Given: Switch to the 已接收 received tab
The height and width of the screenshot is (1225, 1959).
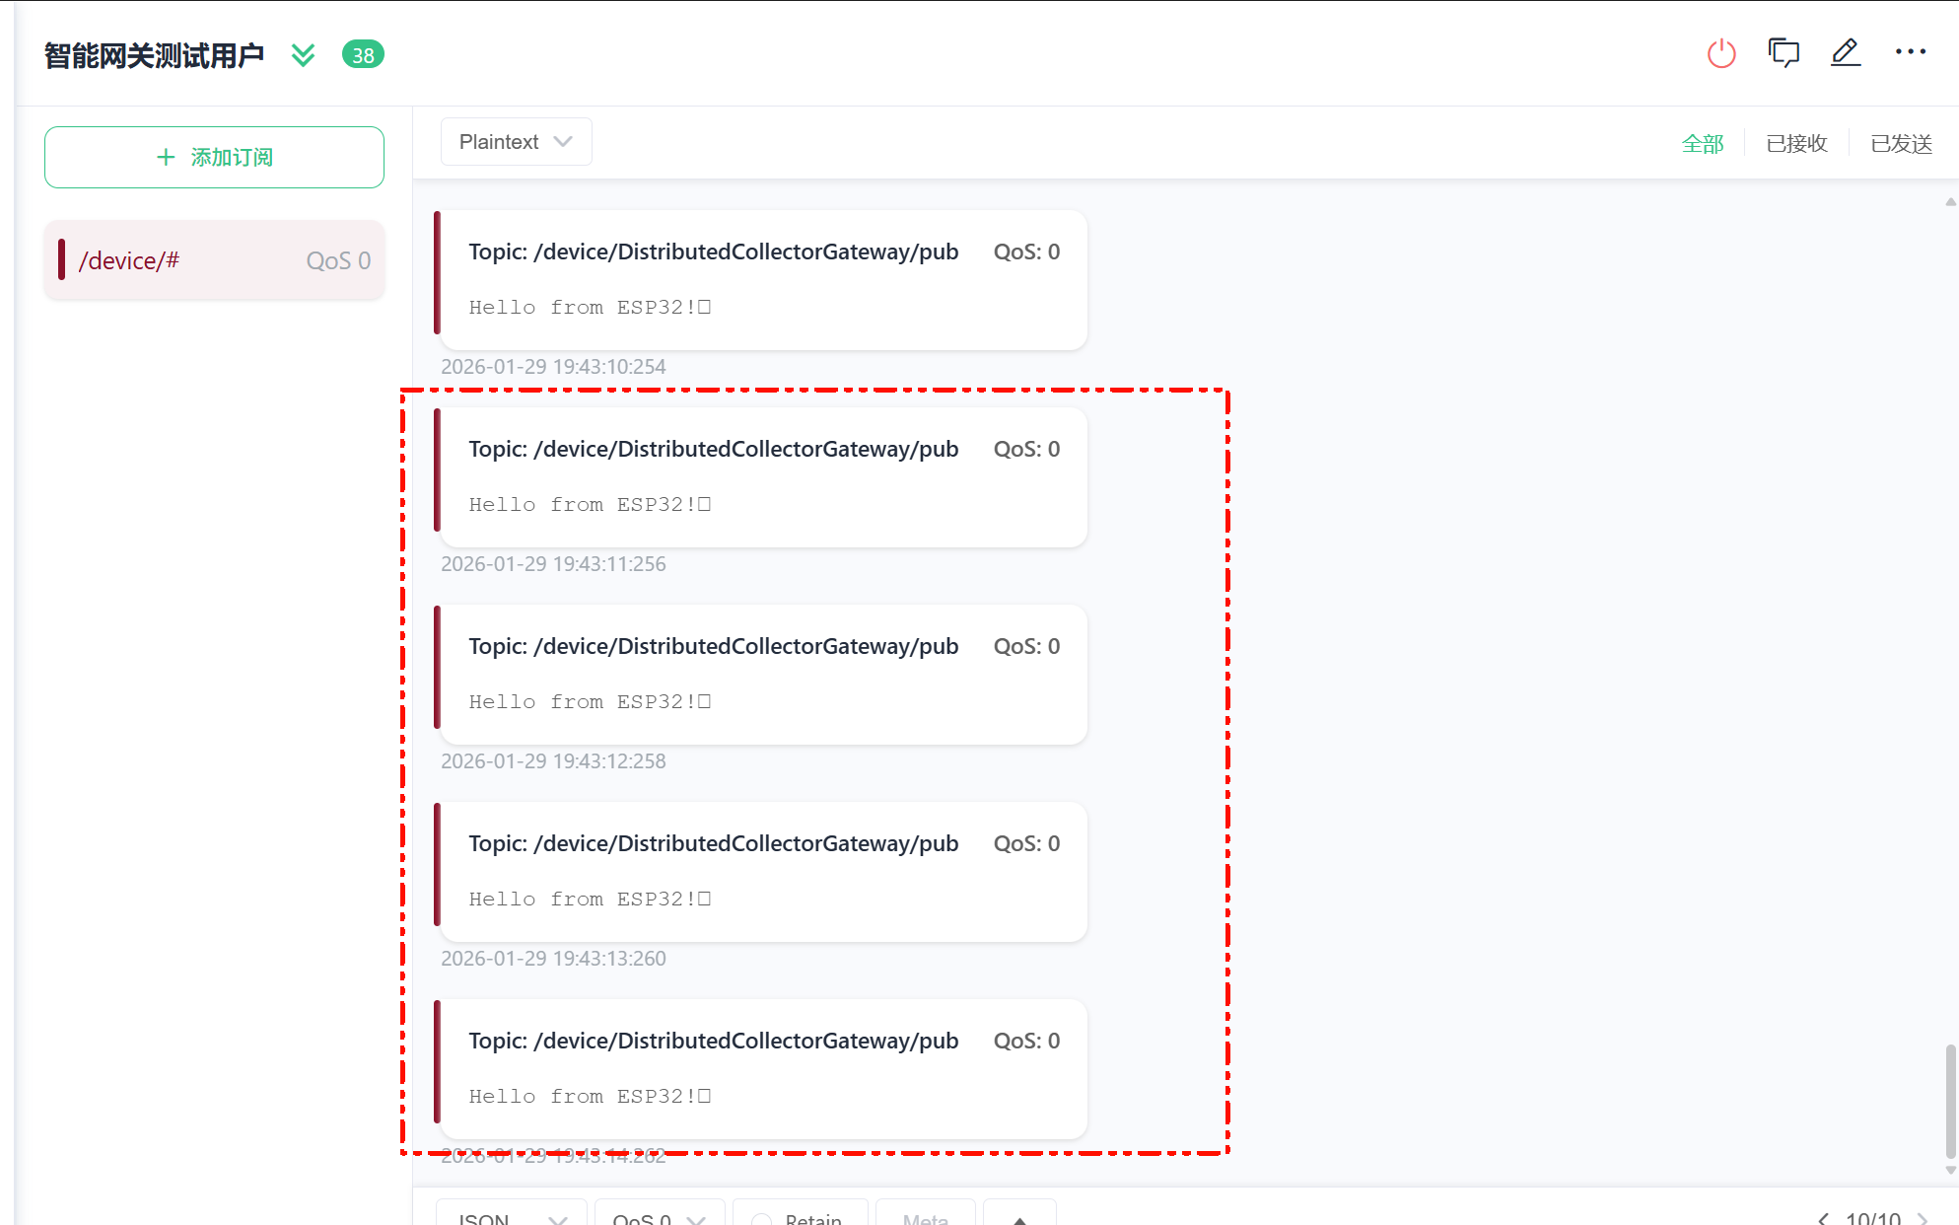Looking at the screenshot, I should tap(1796, 144).
